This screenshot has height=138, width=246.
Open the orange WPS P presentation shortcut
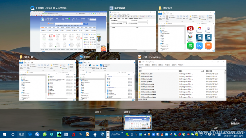click(x=208, y=46)
